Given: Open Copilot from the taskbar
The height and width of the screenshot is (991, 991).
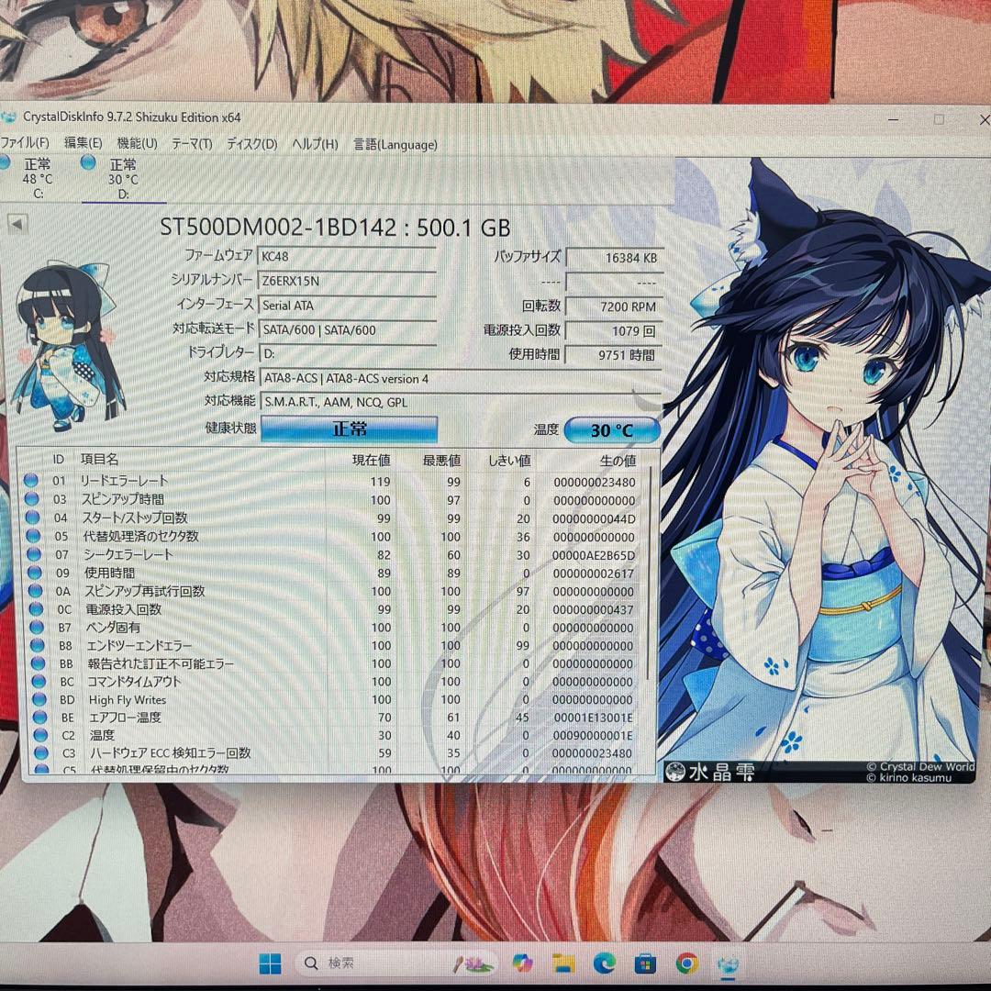Looking at the screenshot, I should 522,963.
